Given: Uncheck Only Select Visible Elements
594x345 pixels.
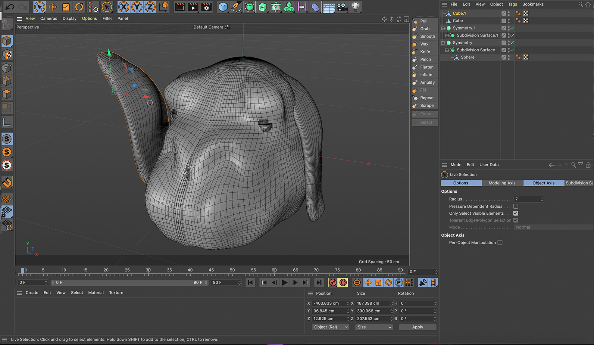Looking at the screenshot, I should (x=516, y=213).
